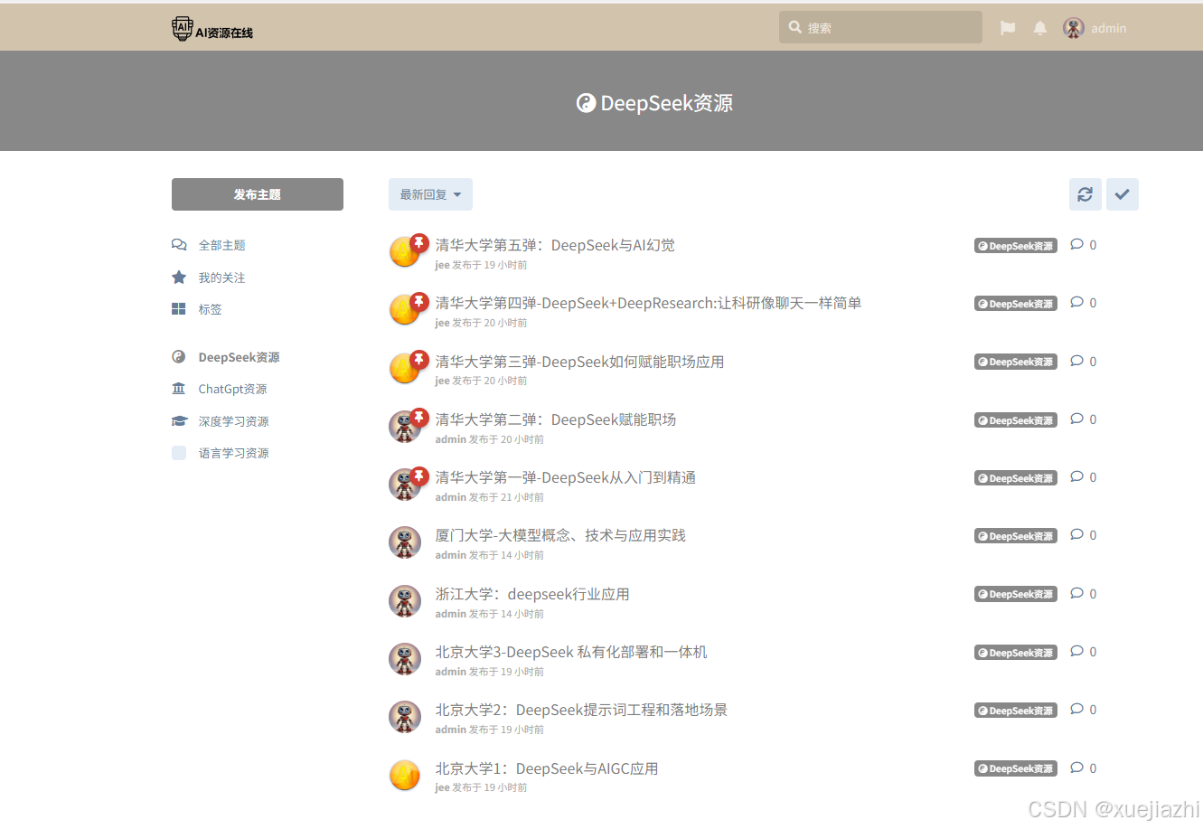Click jee avatar on 北京大学1 row

pos(405,775)
